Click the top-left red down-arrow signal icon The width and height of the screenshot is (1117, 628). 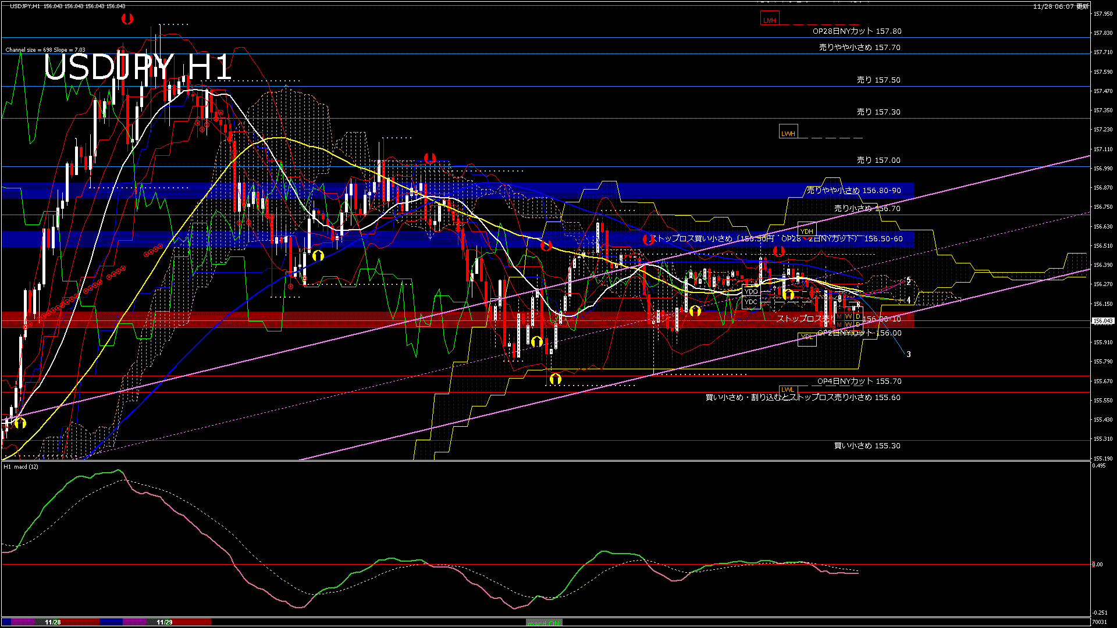pos(127,19)
